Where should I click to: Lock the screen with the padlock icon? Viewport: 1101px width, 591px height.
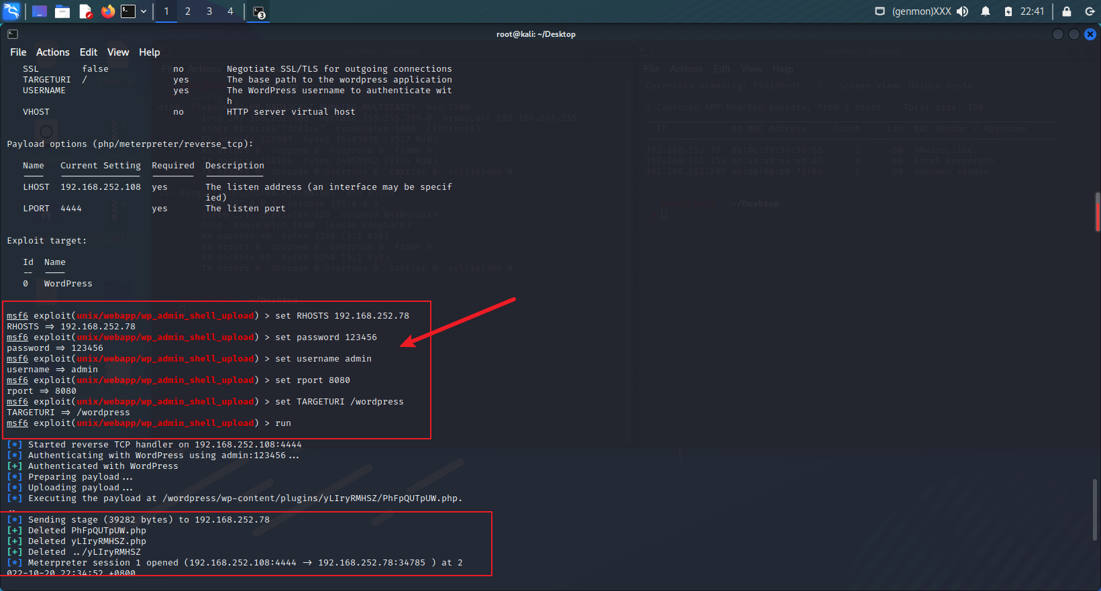tap(1067, 11)
